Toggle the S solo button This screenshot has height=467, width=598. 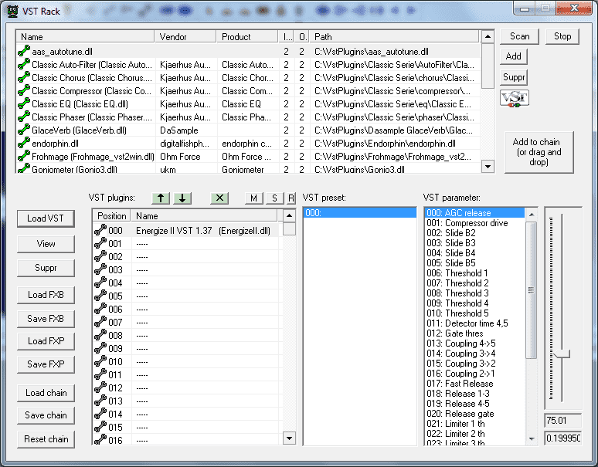point(274,198)
